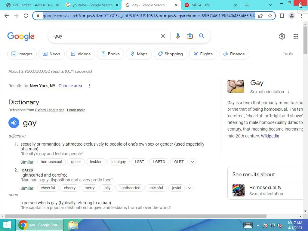Filter results by Shopping
The width and height of the screenshot is (308, 231).
[x=170, y=54]
